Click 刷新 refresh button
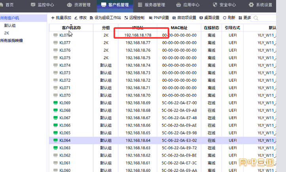 pos(229,18)
